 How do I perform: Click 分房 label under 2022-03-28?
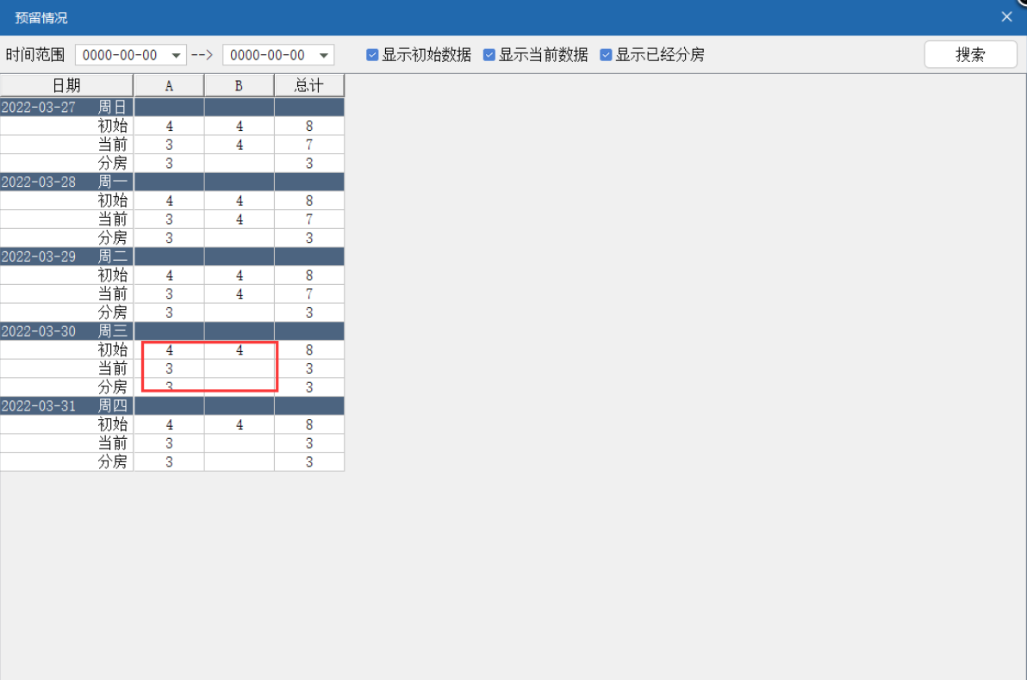(x=113, y=238)
